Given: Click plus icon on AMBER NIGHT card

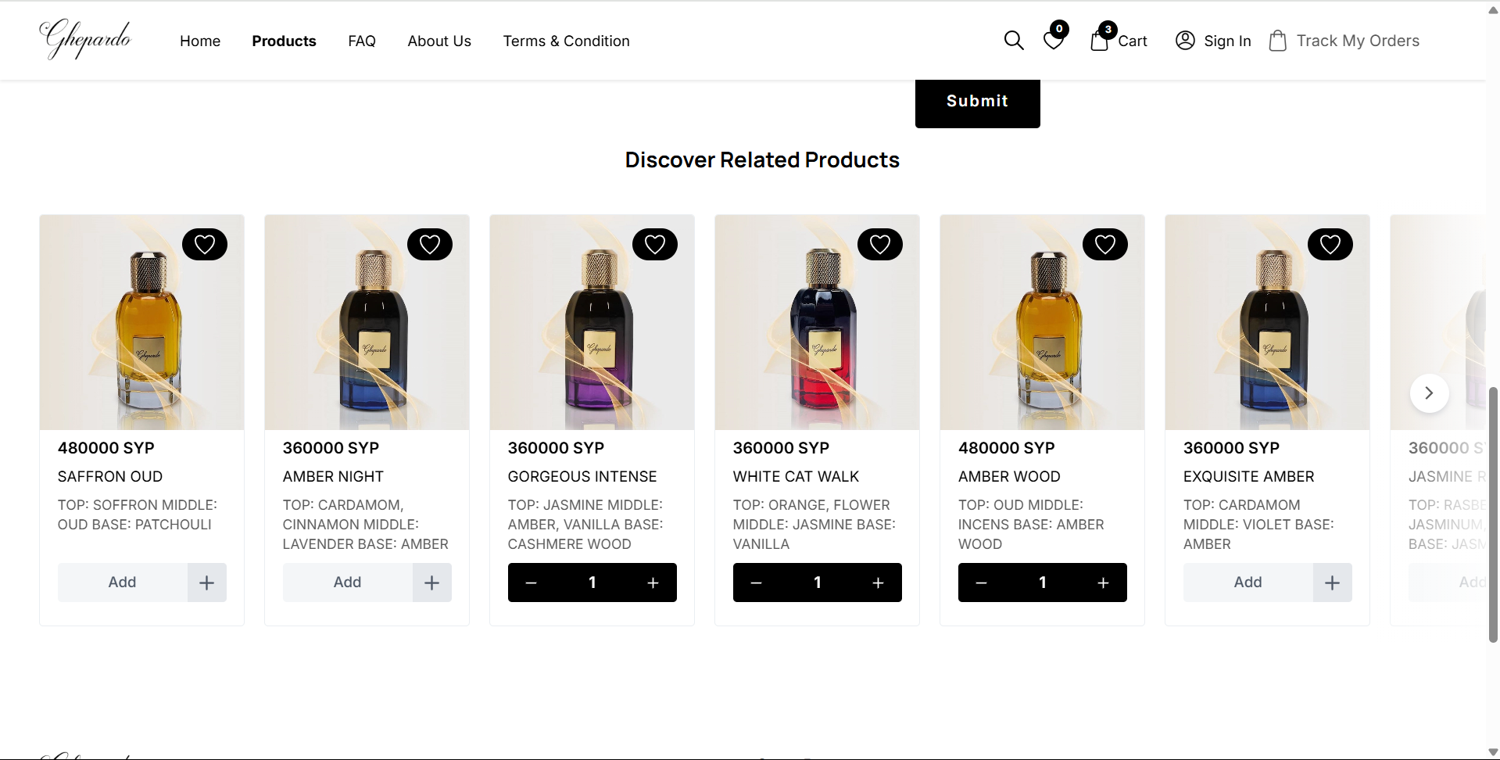Looking at the screenshot, I should [x=432, y=583].
